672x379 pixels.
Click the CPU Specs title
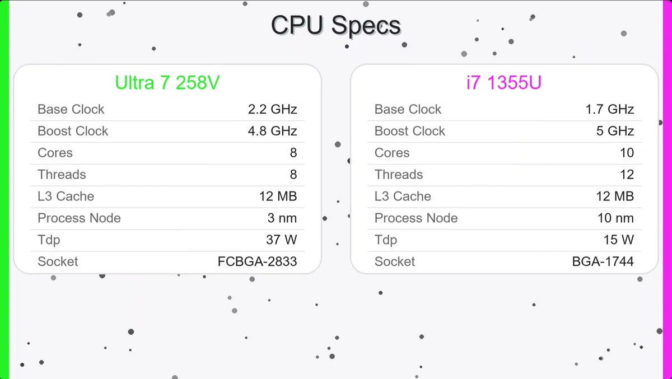pos(335,26)
